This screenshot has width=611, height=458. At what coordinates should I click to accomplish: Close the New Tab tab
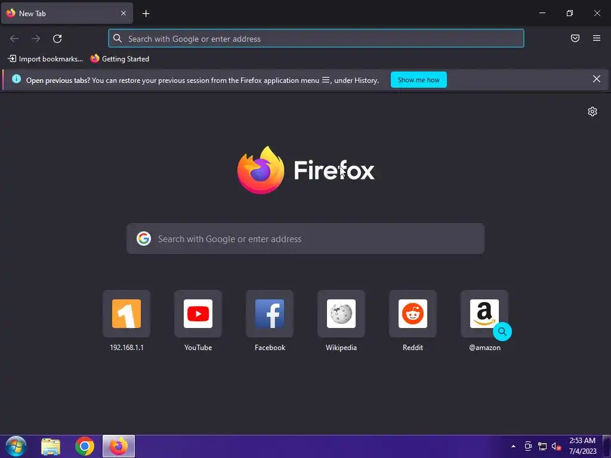coord(123,13)
